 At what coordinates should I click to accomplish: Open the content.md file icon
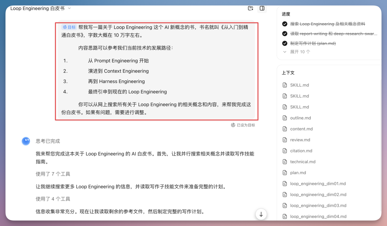pyautogui.click(x=285, y=129)
